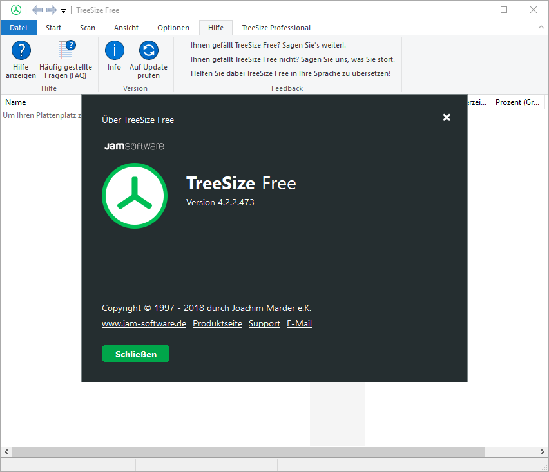Close the Über TreeSize Free dialog with X
Screen dimensions: 549x472
447,117
